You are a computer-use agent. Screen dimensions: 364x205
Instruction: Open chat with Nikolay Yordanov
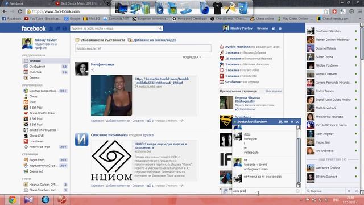click(332, 65)
